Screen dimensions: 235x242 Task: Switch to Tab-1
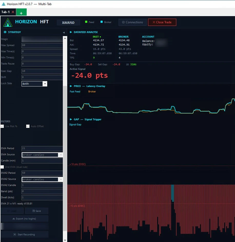point(5,12)
